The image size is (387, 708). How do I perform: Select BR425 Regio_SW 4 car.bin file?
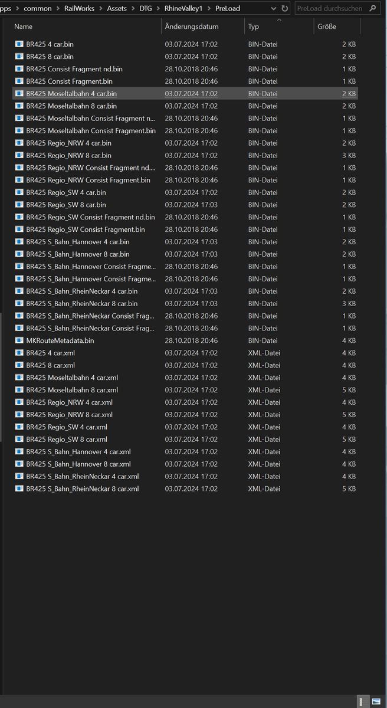pyautogui.click(x=185, y=192)
